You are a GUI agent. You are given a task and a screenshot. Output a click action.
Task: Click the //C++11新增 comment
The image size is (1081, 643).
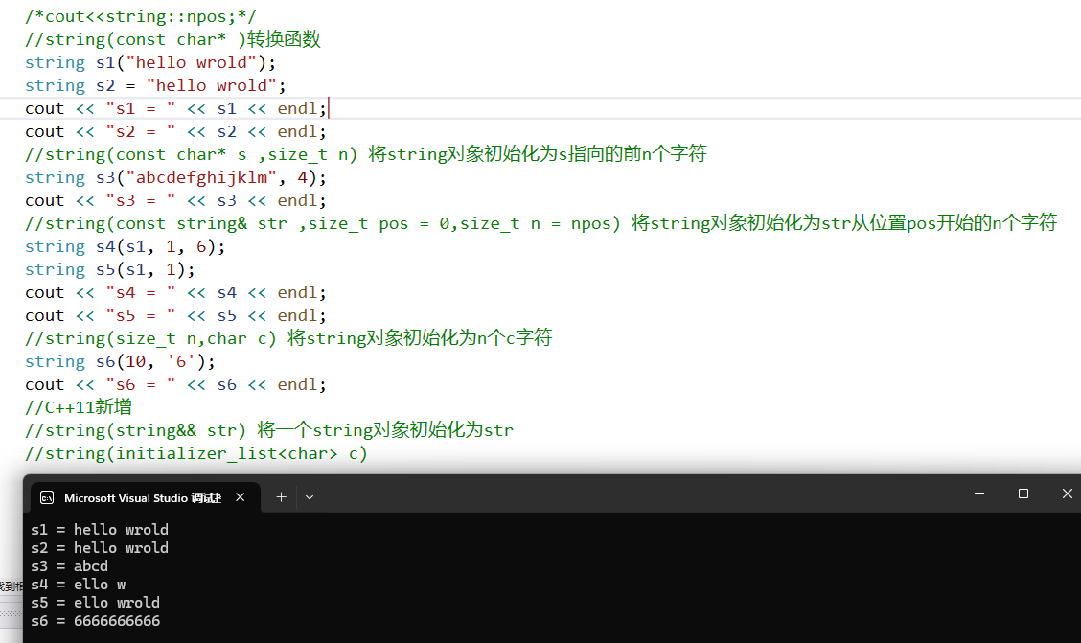[79, 407]
